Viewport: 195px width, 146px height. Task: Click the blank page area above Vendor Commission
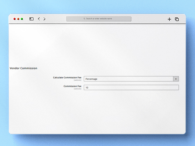click(97, 46)
